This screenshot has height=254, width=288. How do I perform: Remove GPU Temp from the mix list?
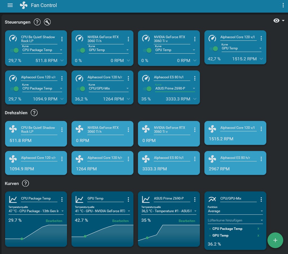pyautogui.click(x=258, y=235)
